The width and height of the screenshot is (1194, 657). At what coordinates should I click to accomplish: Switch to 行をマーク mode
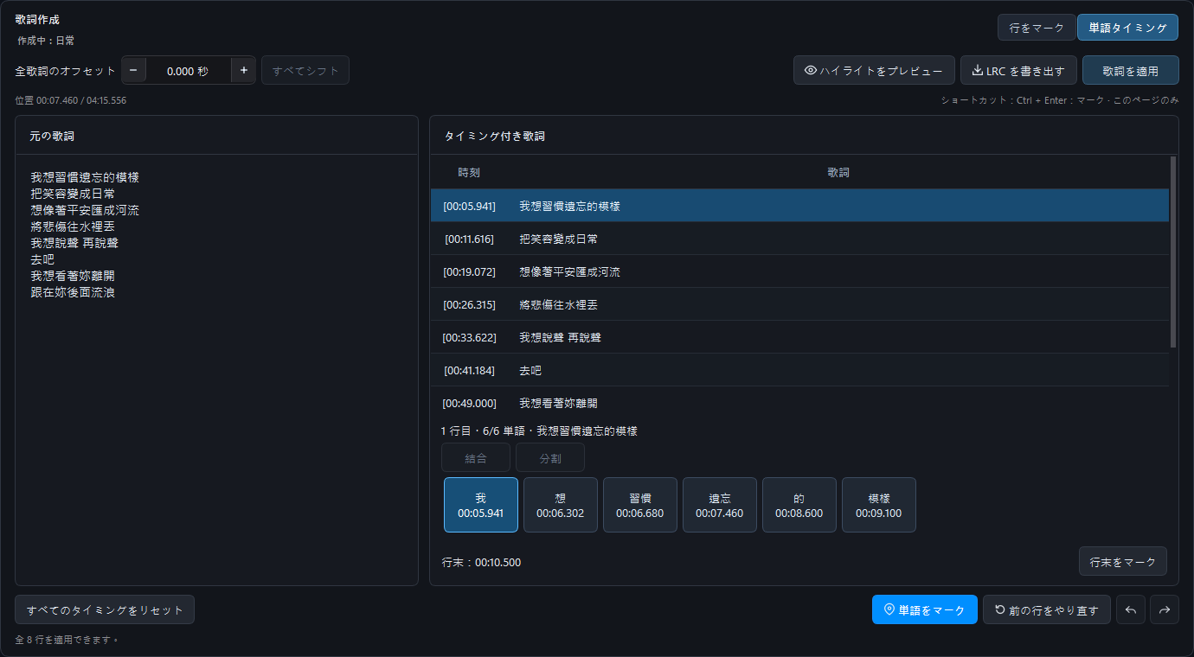(1037, 28)
